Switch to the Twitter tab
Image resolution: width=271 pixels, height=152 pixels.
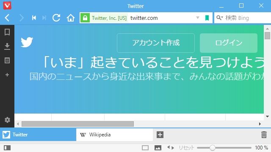click(x=38, y=135)
